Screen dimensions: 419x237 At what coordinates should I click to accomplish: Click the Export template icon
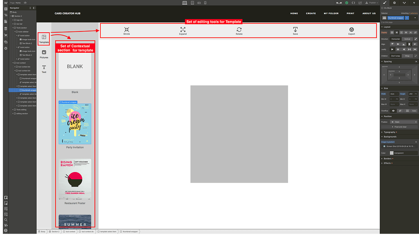click(351, 31)
